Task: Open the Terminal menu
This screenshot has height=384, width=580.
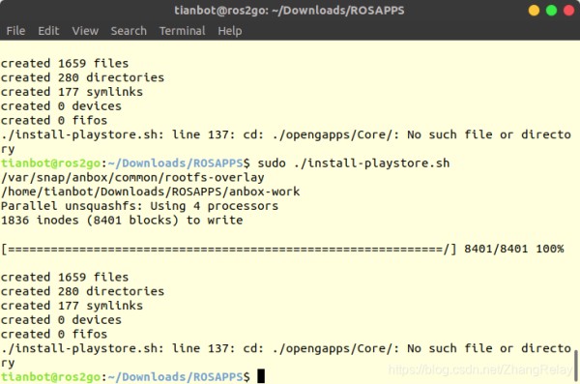Action: pyautogui.click(x=183, y=31)
